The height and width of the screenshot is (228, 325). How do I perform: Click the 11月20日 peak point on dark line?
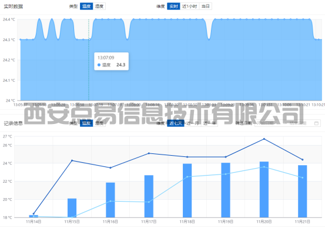264,139
